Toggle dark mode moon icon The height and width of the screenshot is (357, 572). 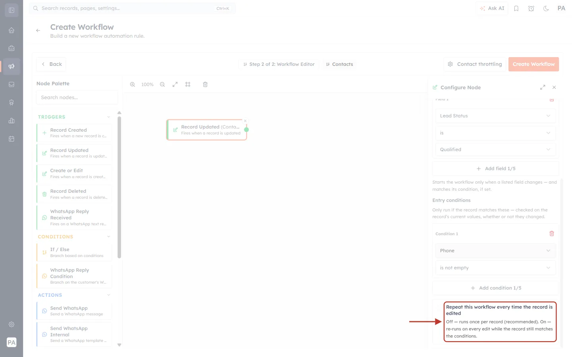coord(546,8)
